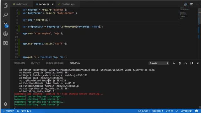The height and width of the screenshot is (113, 201).
Task: Change language mode 'JavaScript'
Action: [187, 111]
